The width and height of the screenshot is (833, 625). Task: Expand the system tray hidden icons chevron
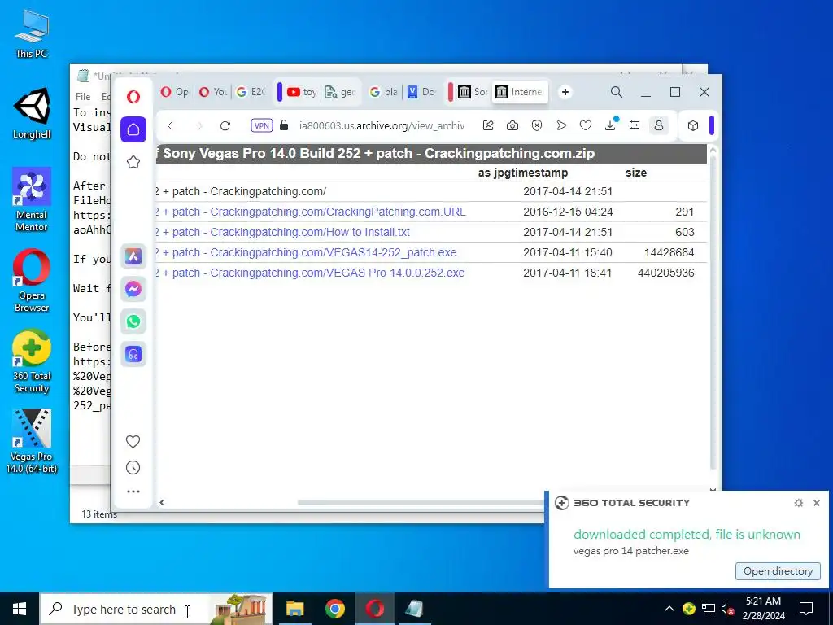(669, 609)
